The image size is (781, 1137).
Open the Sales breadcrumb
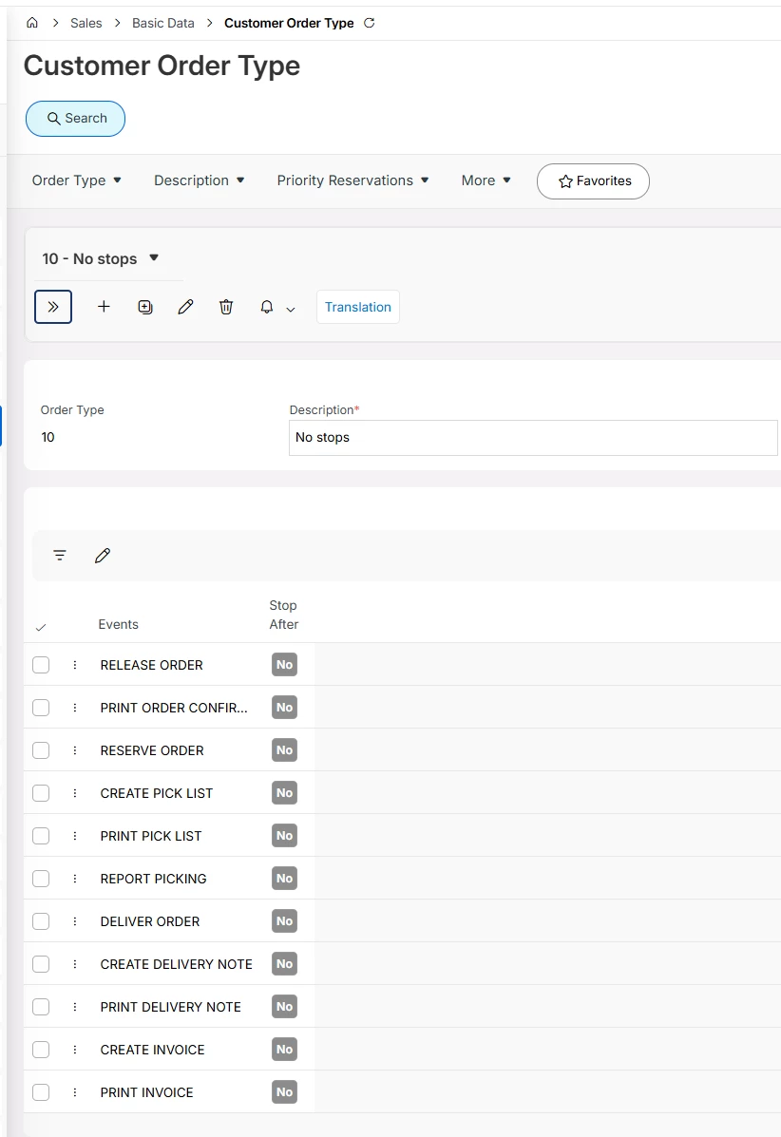click(86, 23)
